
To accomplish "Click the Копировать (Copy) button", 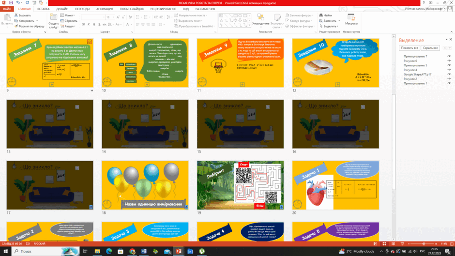I will pos(24,21).
